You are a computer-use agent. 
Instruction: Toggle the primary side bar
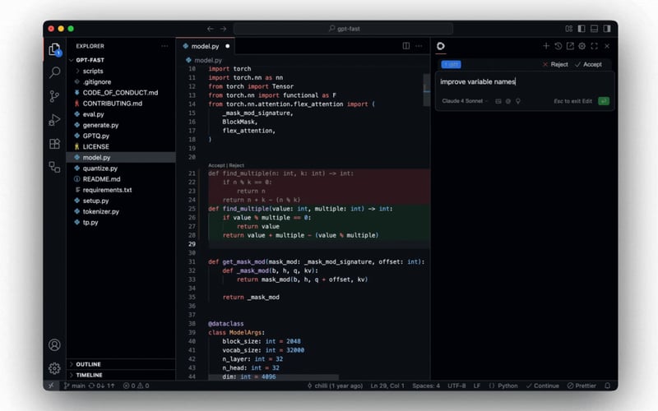[582, 29]
